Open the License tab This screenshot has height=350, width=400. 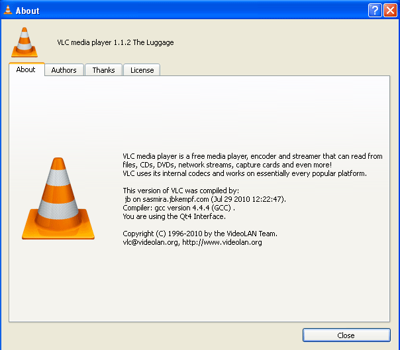(x=142, y=70)
